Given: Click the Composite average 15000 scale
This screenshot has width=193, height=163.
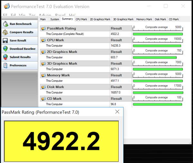Looking at the screenshot, I should click(158, 40).
